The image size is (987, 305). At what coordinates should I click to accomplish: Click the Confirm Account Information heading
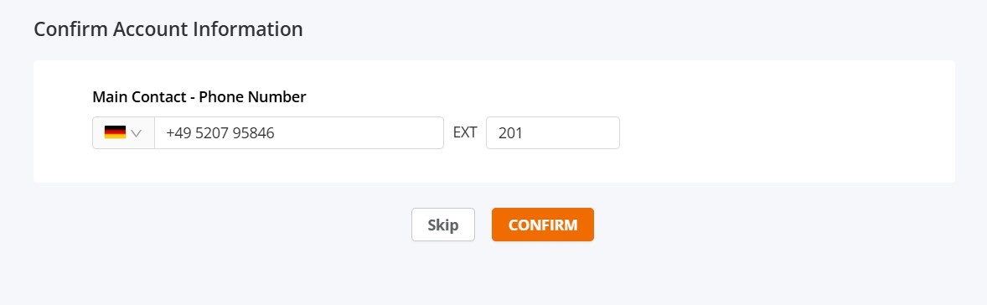[168, 29]
